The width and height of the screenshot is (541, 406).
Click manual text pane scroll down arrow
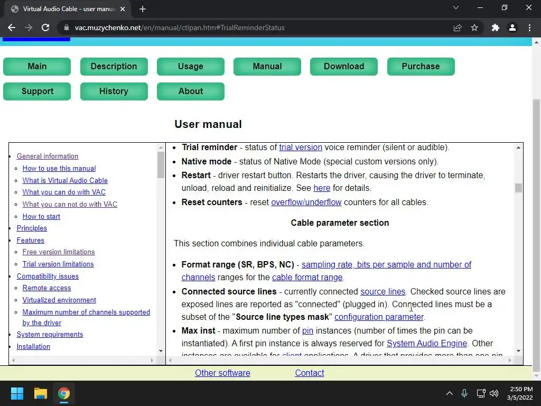518,351
